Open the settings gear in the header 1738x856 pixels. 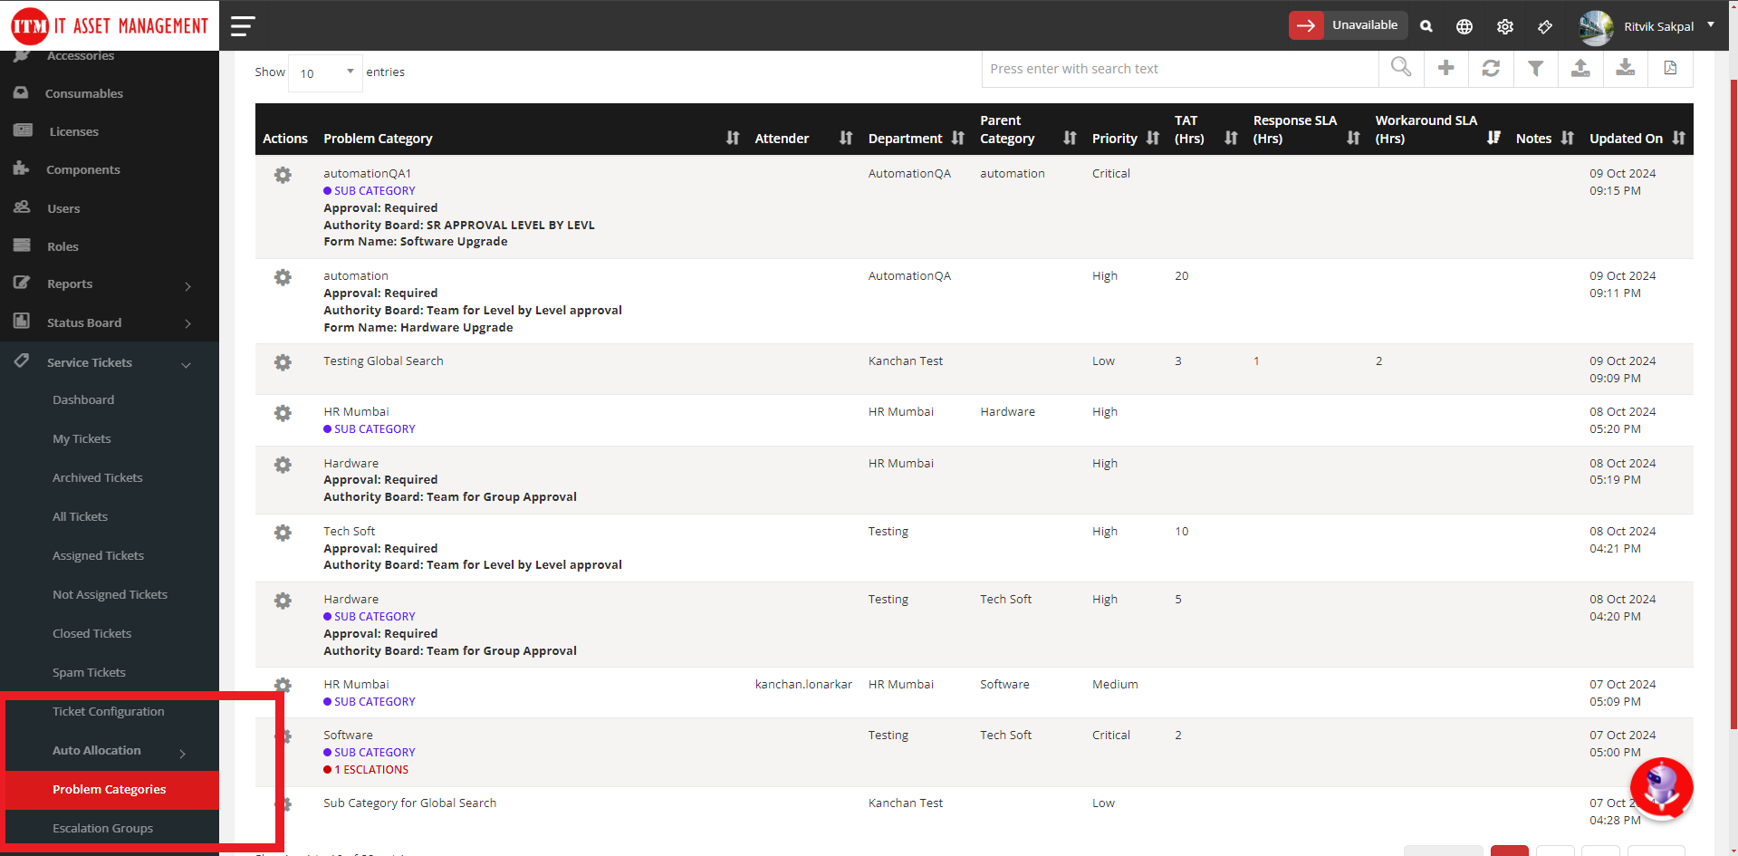tap(1505, 26)
